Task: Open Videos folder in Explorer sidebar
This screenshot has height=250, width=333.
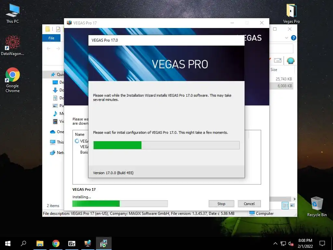Action: click(58, 121)
